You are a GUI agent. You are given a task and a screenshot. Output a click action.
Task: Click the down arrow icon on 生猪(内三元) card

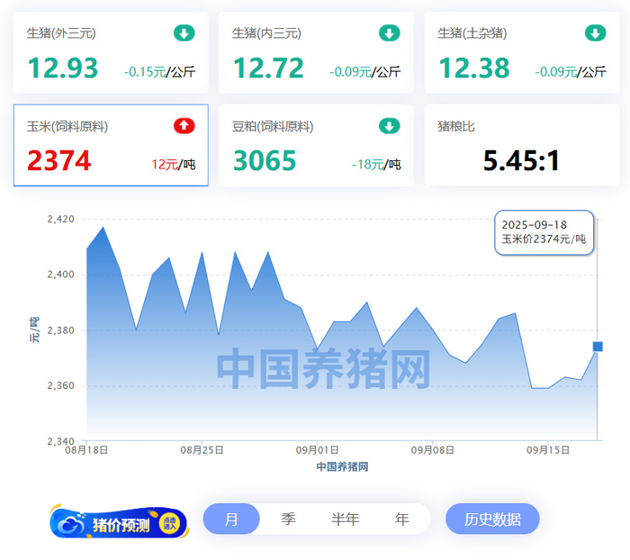click(390, 33)
